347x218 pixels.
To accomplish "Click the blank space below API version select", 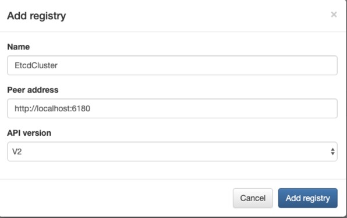I will 172,170.
